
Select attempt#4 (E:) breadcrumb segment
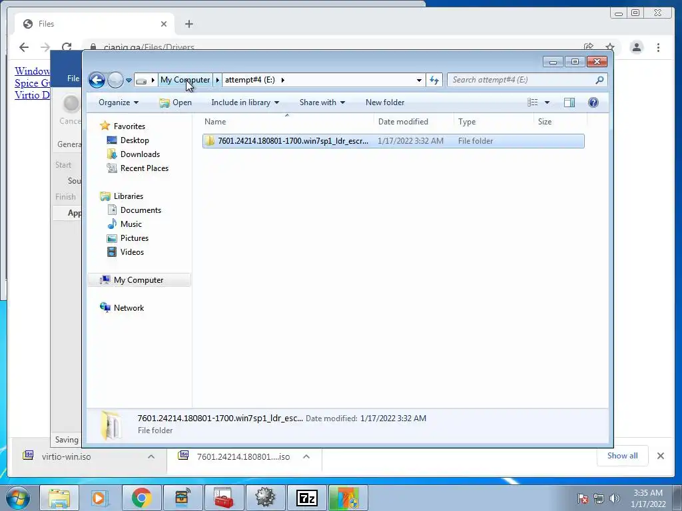point(250,80)
